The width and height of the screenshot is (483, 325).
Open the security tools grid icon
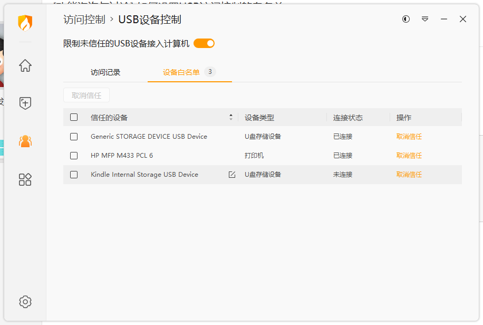25,179
